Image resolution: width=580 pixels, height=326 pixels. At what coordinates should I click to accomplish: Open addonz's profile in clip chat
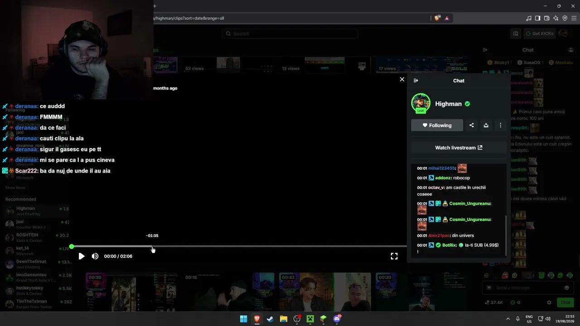tap(442, 178)
